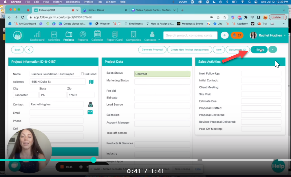Click the Generate Proposal button
Image resolution: width=291 pixels, height=177 pixels.
[152, 50]
